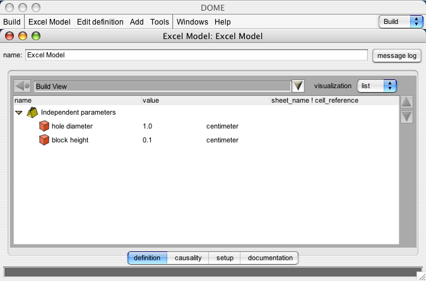Click the message log button
Image resolution: width=426 pixels, height=281 pixels.
[x=397, y=56]
